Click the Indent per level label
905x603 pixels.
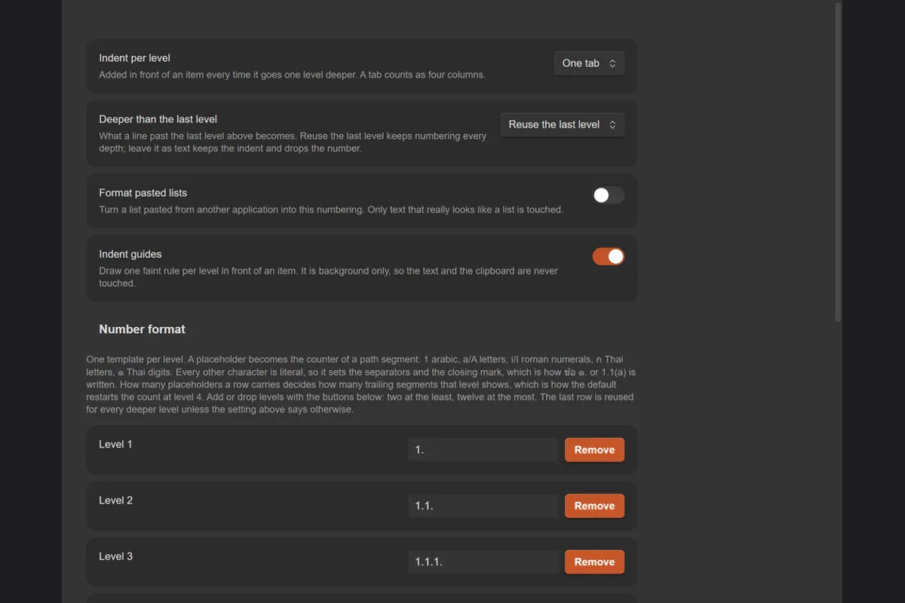click(134, 58)
